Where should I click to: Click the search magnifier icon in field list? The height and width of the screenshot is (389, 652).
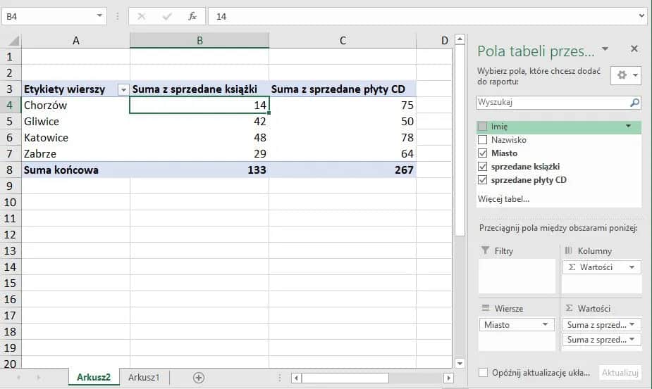(634, 103)
